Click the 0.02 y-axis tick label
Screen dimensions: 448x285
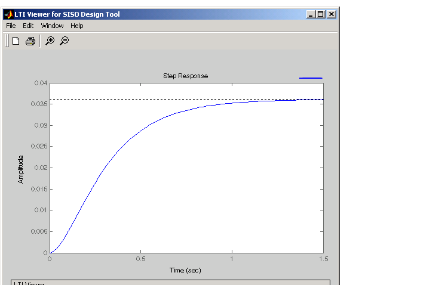[x=41, y=168]
